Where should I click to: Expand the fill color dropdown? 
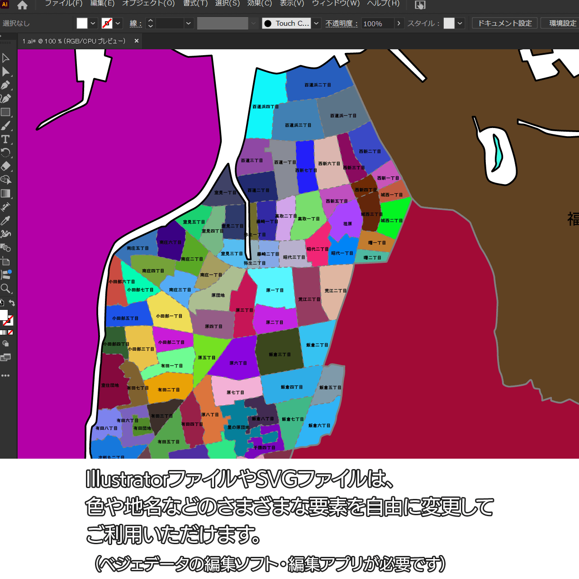[93, 24]
